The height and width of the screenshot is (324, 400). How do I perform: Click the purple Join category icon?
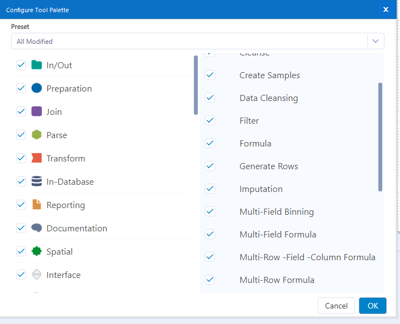(37, 112)
